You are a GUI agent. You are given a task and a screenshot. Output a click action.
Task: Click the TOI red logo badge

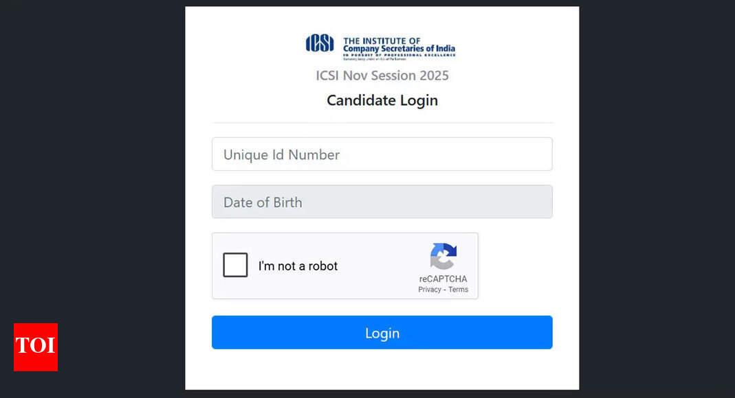35,347
